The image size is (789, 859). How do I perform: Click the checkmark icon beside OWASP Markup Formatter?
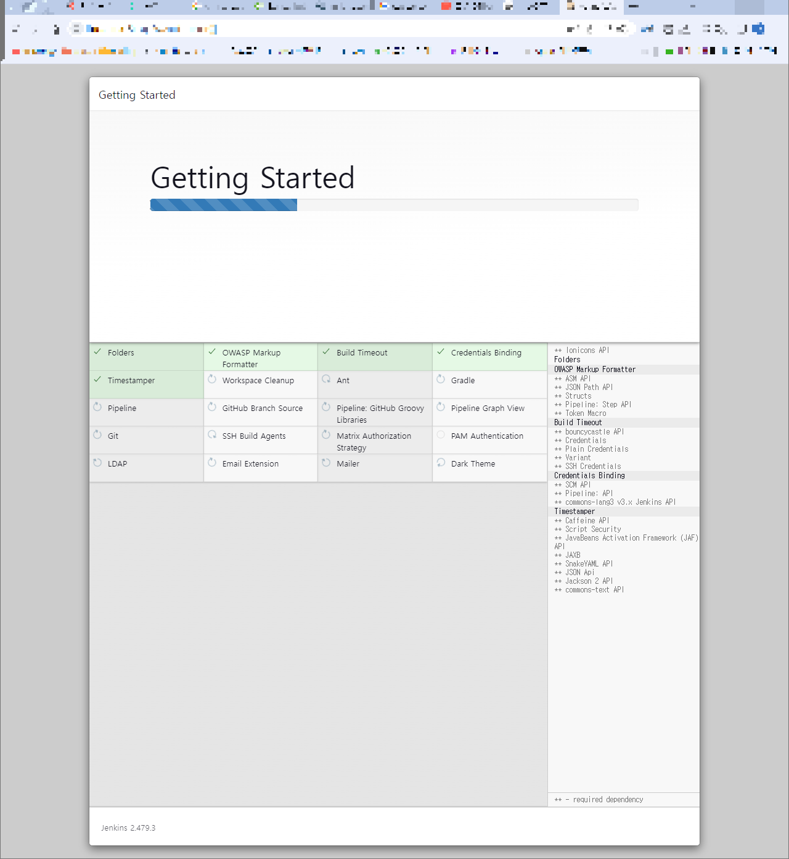tap(212, 352)
